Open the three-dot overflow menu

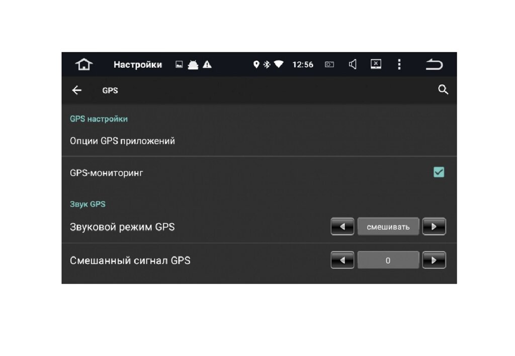click(399, 64)
